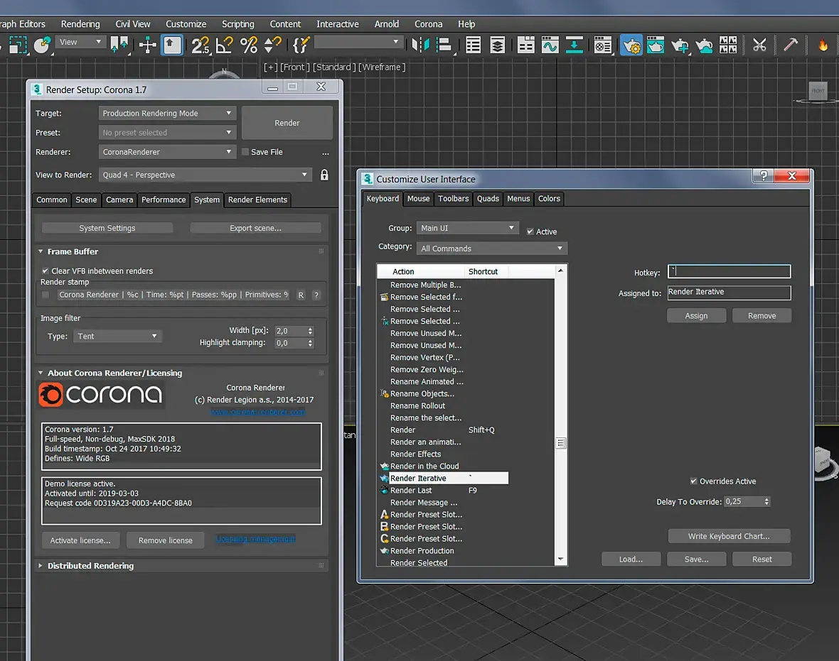
Task: Open Render Setup teapot icon
Action: [631, 45]
